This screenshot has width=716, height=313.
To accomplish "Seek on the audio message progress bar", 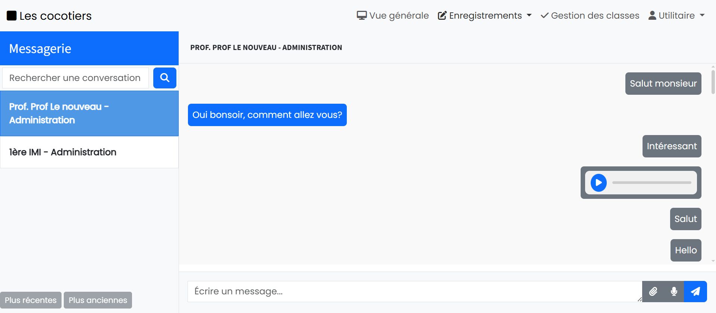I will pos(651,183).
